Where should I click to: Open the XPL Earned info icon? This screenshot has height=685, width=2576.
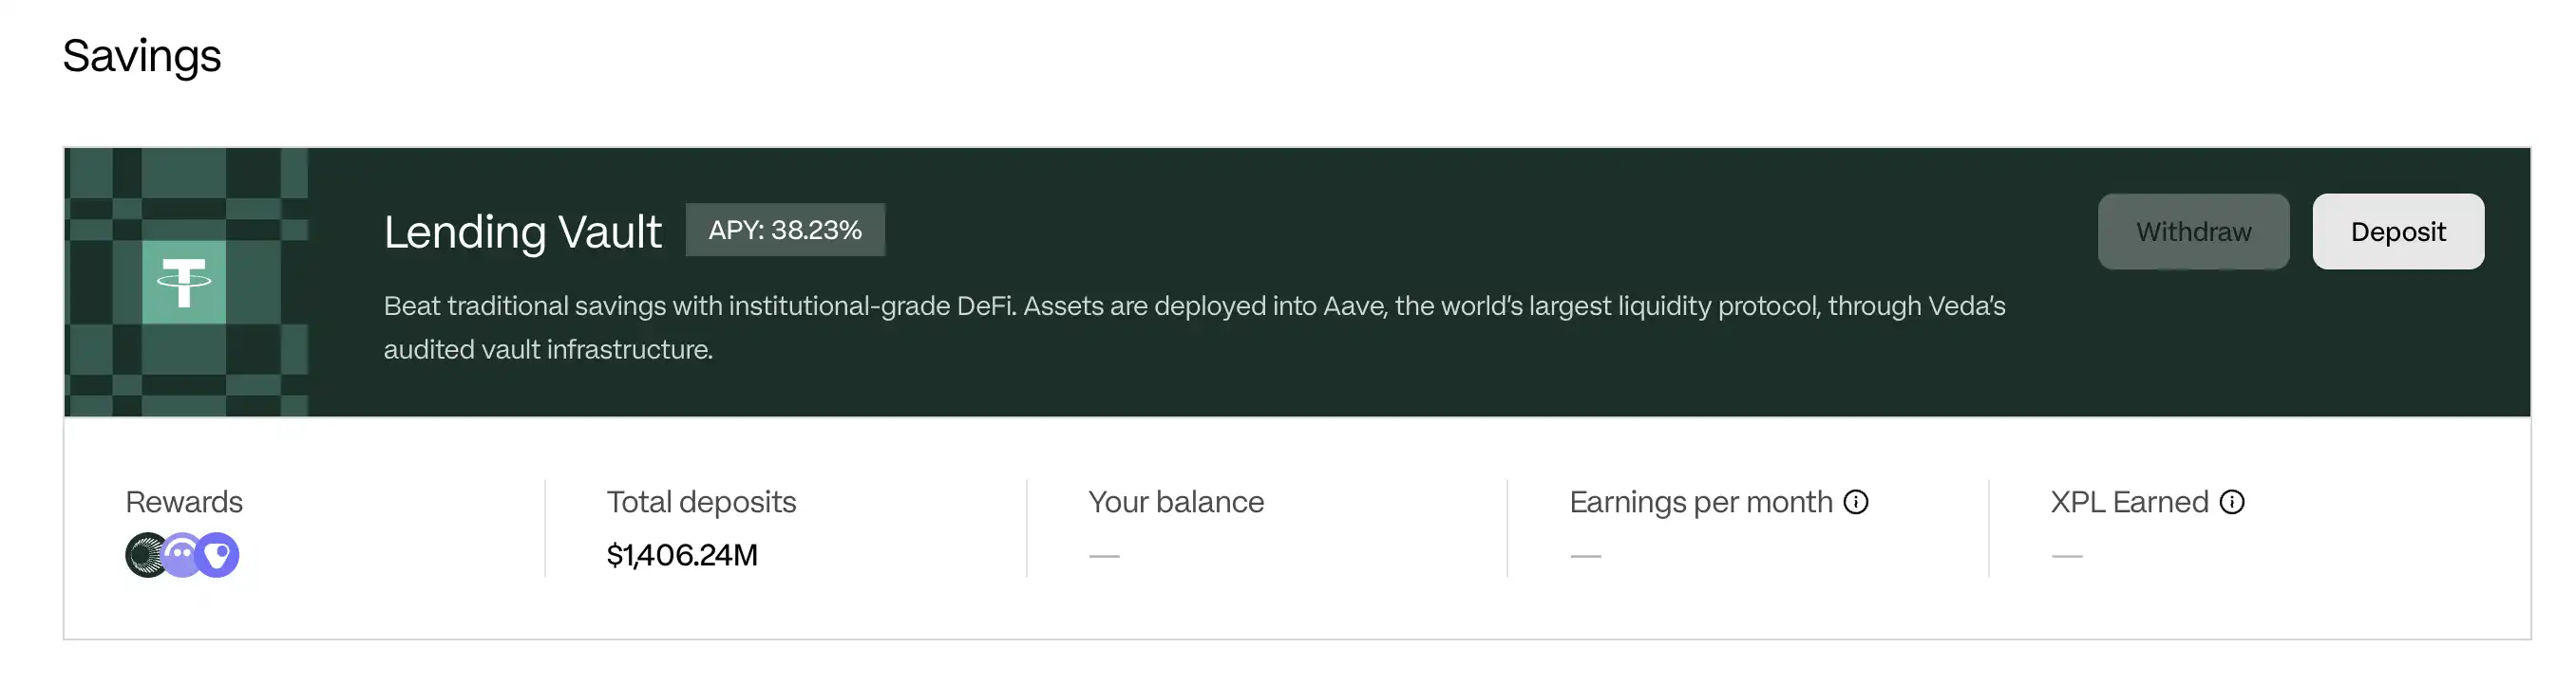(x=2232, y=501)
